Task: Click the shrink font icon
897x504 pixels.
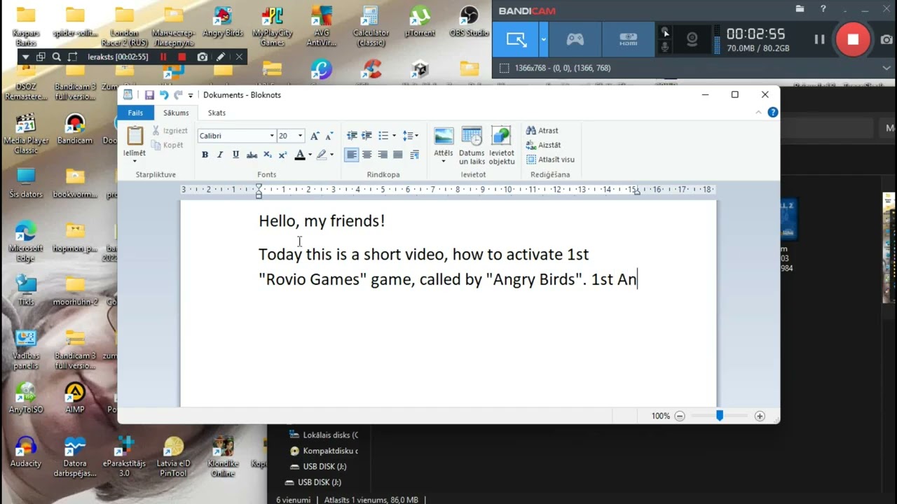Action: pos(329,136)
